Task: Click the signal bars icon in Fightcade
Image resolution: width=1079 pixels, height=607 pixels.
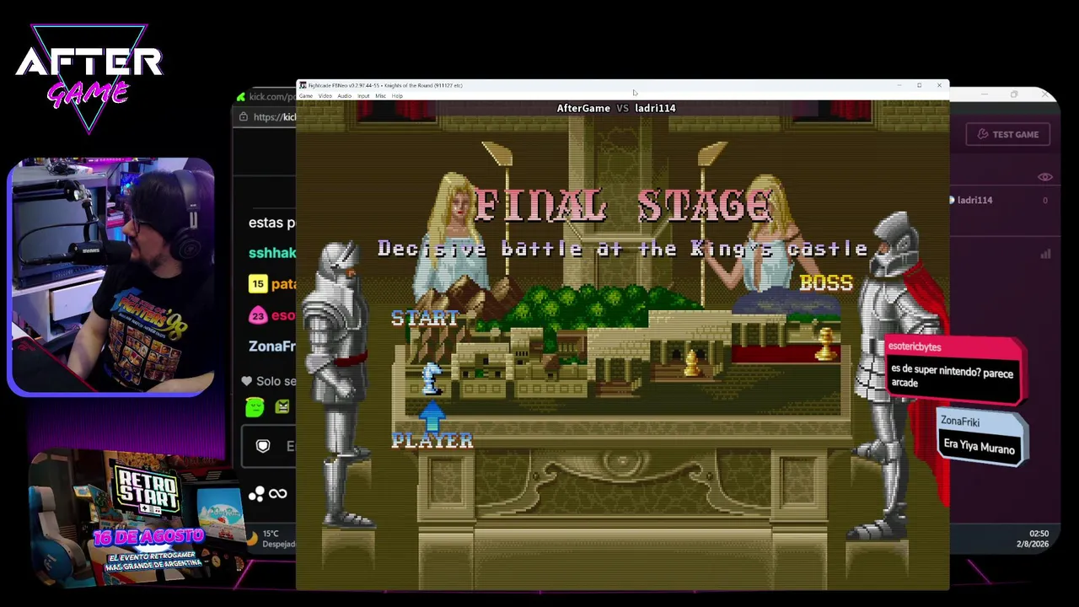Action: pos(1045,254)
